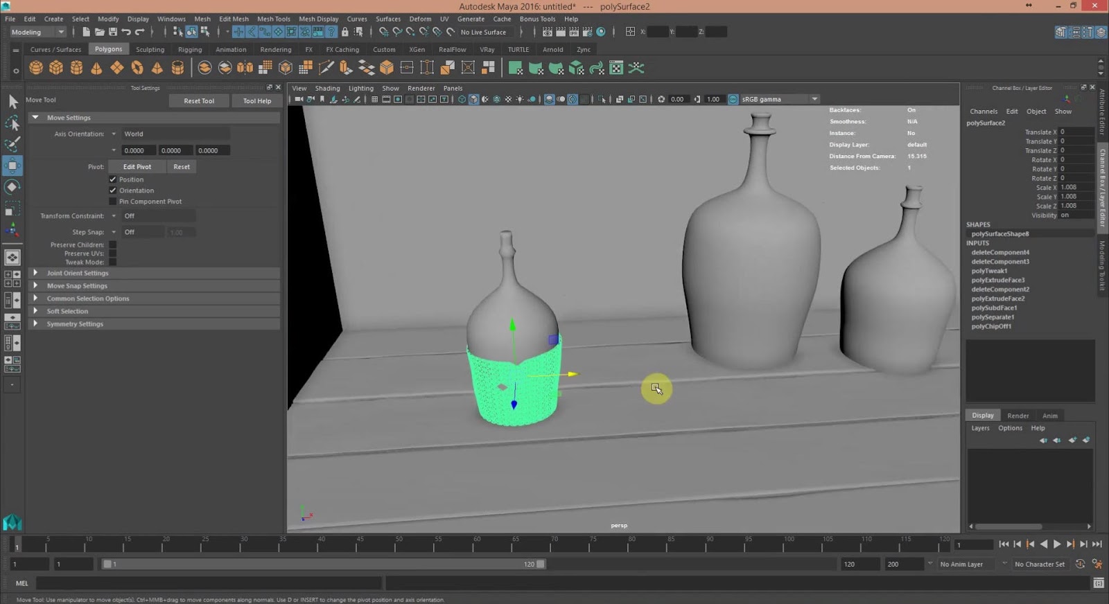Enable Preserve Children checkbox
The image size is (1109, 604).
[x=112, y=245]
